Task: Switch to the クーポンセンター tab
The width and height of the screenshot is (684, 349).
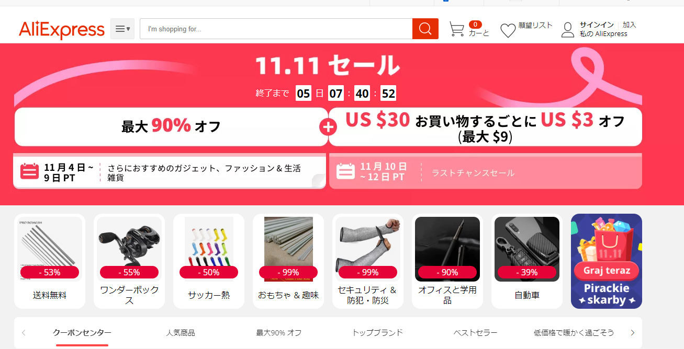Action: (x=82, y=333)
